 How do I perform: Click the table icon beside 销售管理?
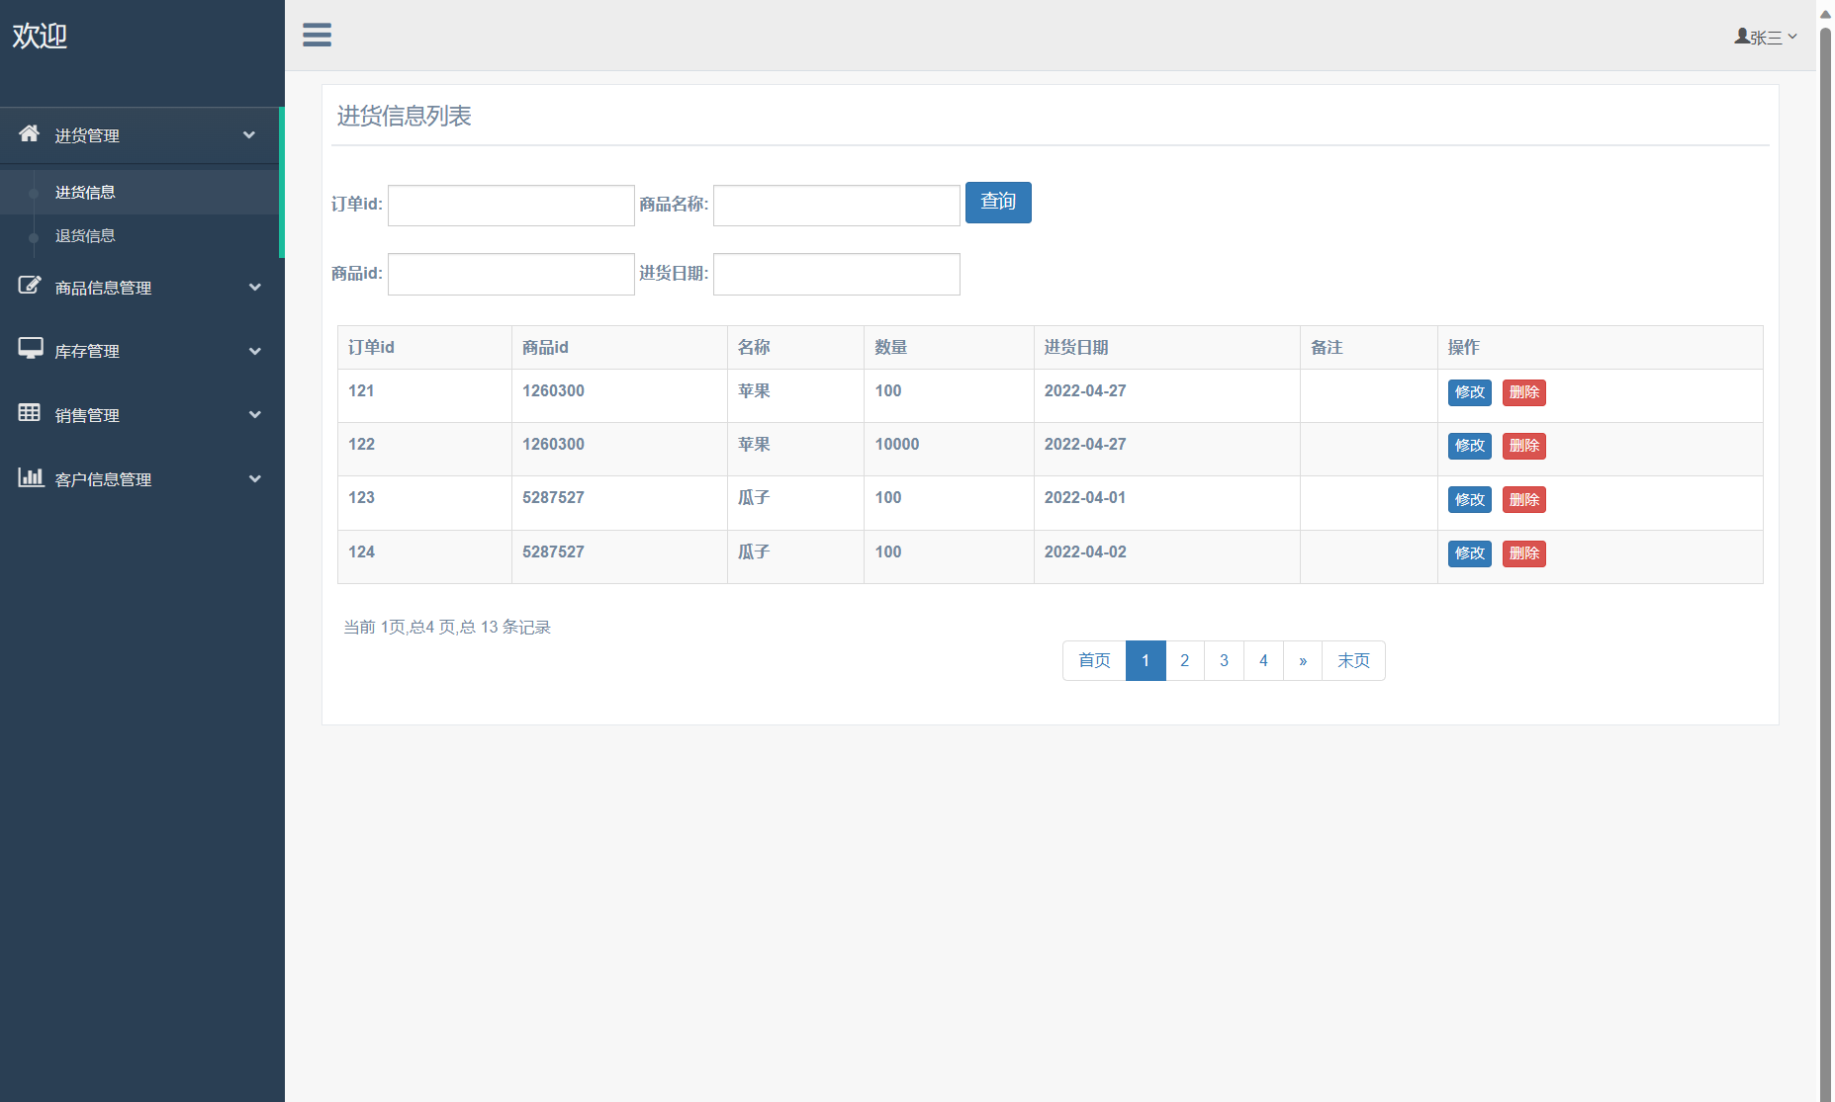(30, 413)
